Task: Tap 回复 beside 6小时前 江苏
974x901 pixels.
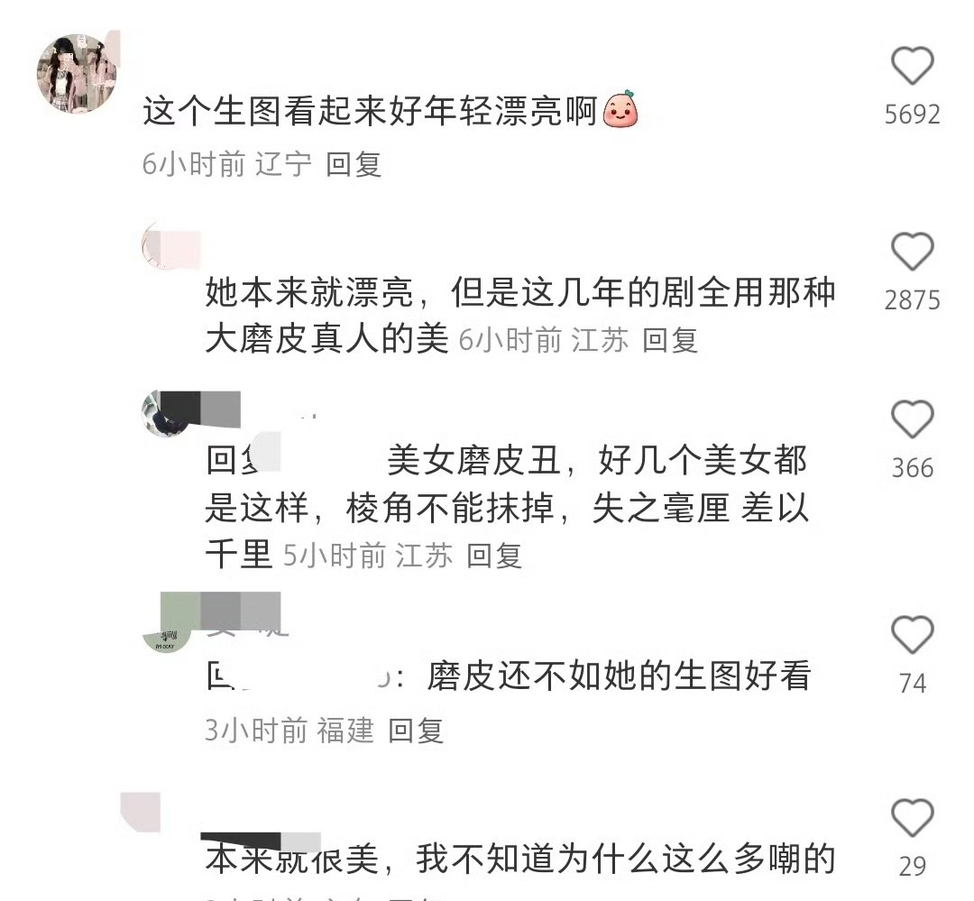Action: click(x=669, y=341)
